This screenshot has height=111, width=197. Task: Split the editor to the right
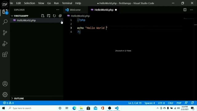tap(185, 10)
